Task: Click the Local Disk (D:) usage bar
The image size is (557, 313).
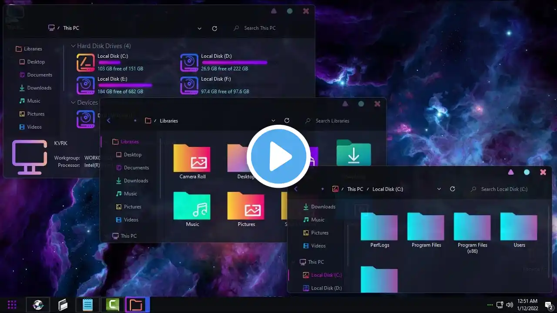Action: pos(234,63)
